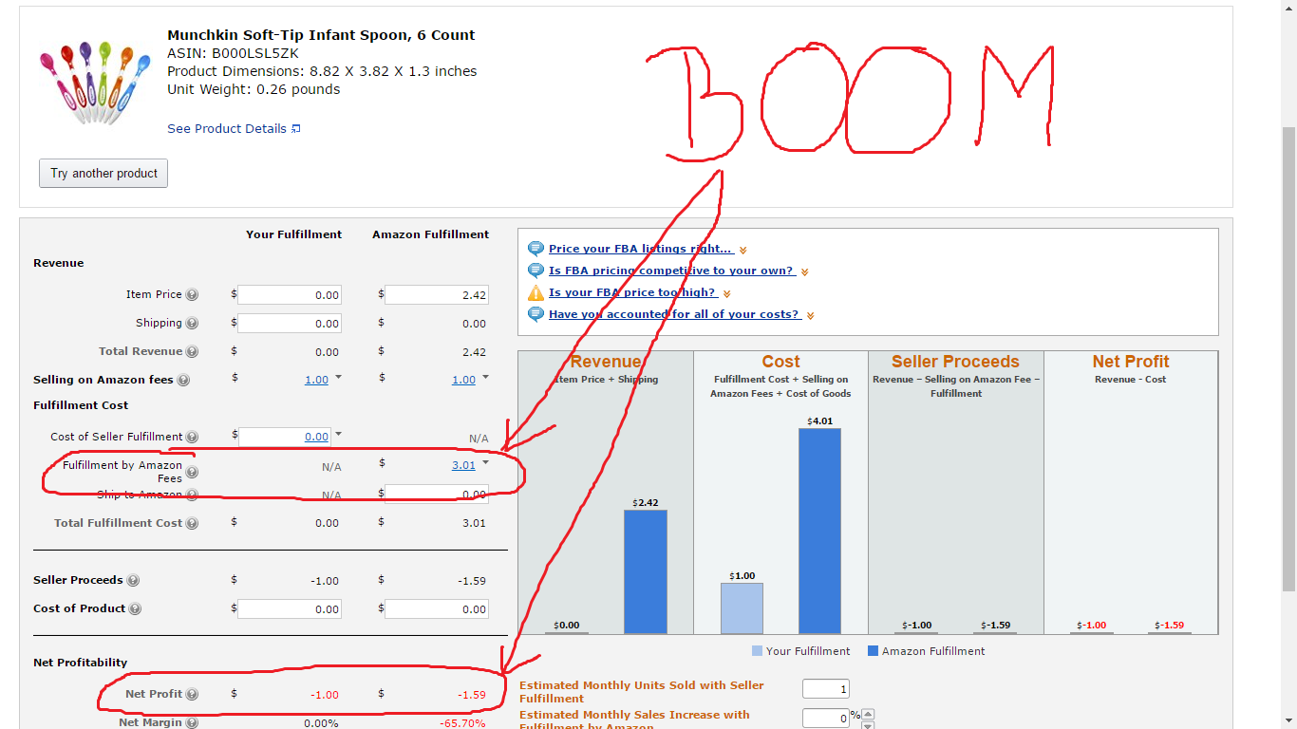Click the Amazon Fulfillment selling fees 1.00 link
The height and width of the screenshot is (729, 1297).
pyautogui.click(x=463, y=380)
